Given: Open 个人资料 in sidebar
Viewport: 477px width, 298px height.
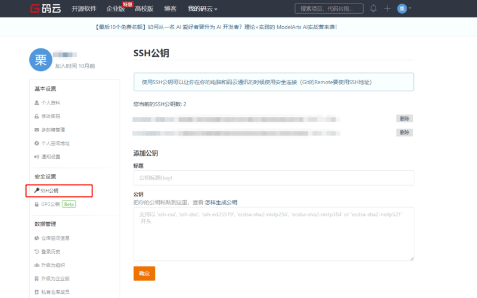Looking at the screenshot, I should click(x=50, y=103).
